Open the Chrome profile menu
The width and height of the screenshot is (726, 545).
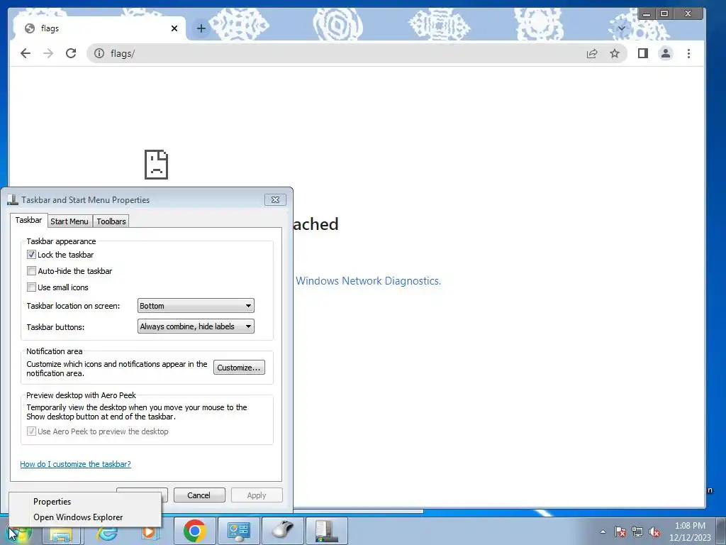pos(666,53)
